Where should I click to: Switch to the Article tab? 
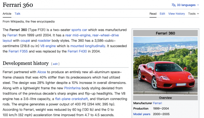click(x=7, y=14)
